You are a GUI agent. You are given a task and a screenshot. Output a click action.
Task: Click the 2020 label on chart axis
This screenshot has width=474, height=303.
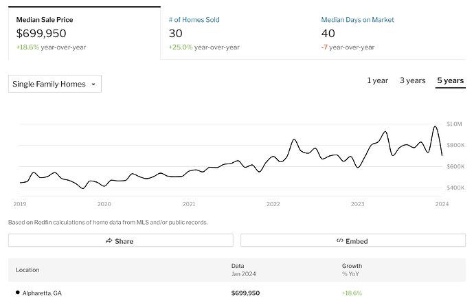tap(104, 204)
